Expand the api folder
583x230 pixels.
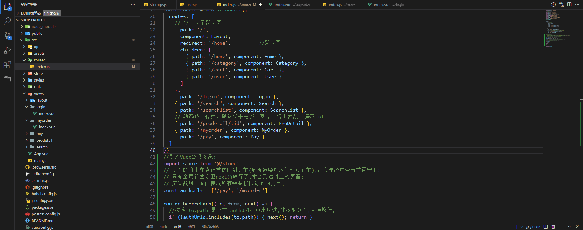[24, 47]
